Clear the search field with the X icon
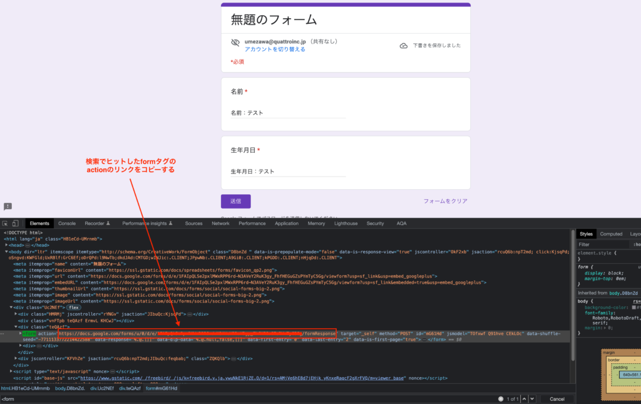The width and height of the screenshot is (641, 404). click(500, 399)
